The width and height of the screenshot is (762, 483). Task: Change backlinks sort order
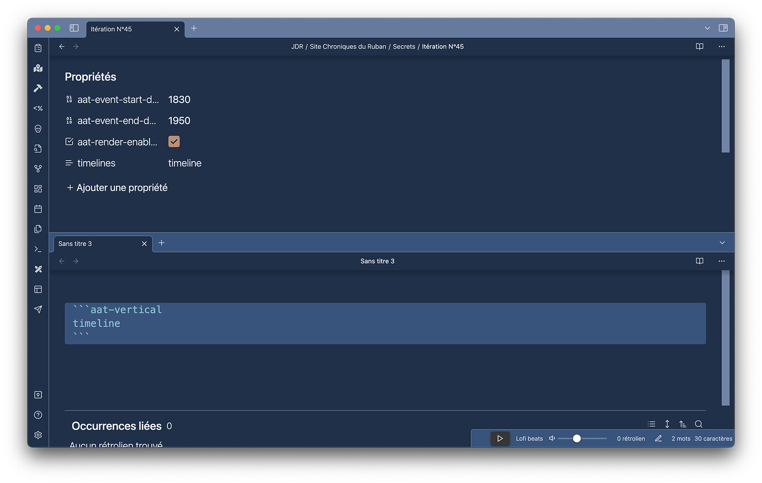click(x=683, y=424)
